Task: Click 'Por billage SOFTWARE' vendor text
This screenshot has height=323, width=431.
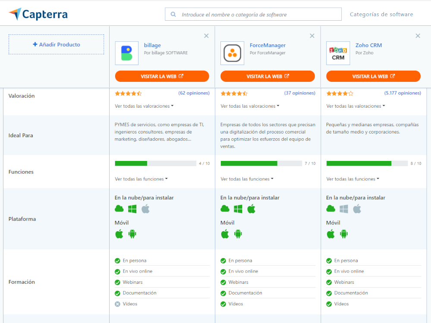Action: (166, 53)
